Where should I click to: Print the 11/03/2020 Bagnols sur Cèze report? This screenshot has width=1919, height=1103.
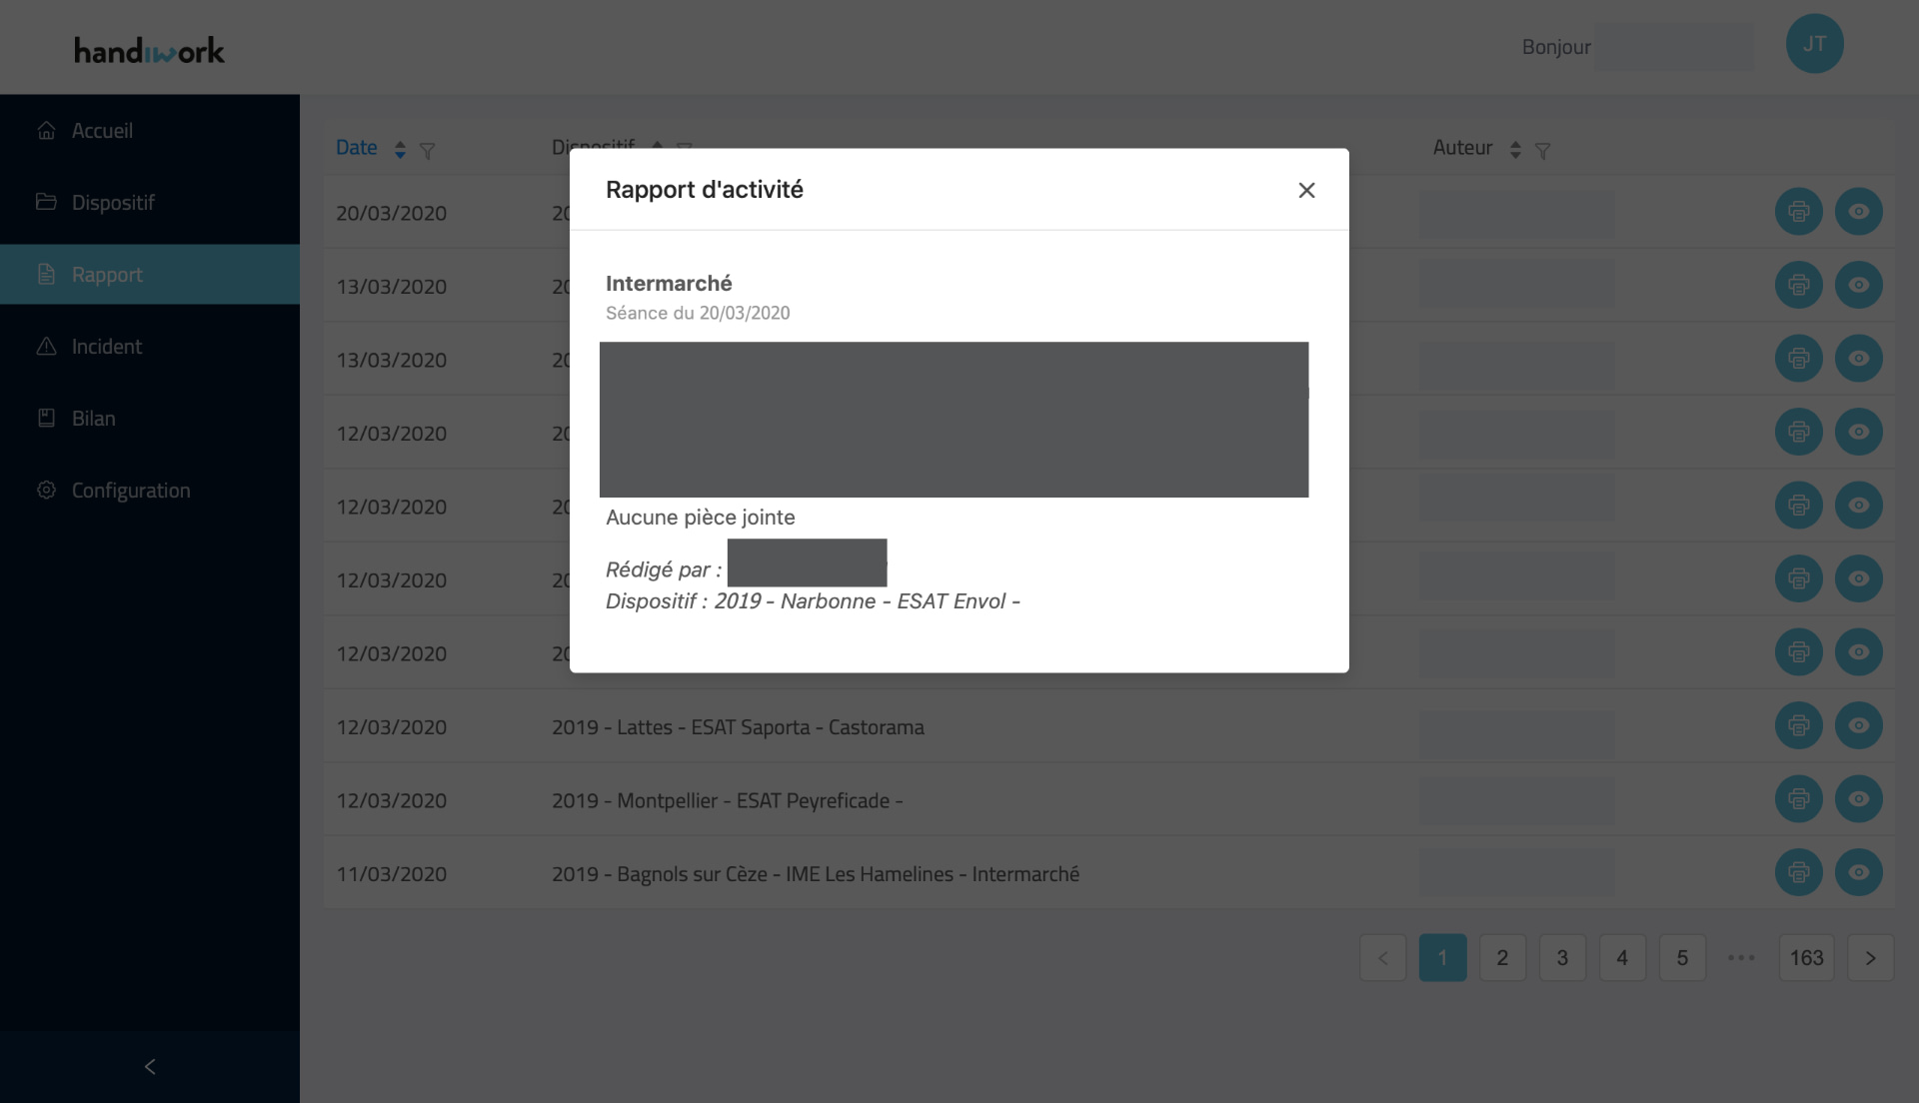click(1798, 872)
